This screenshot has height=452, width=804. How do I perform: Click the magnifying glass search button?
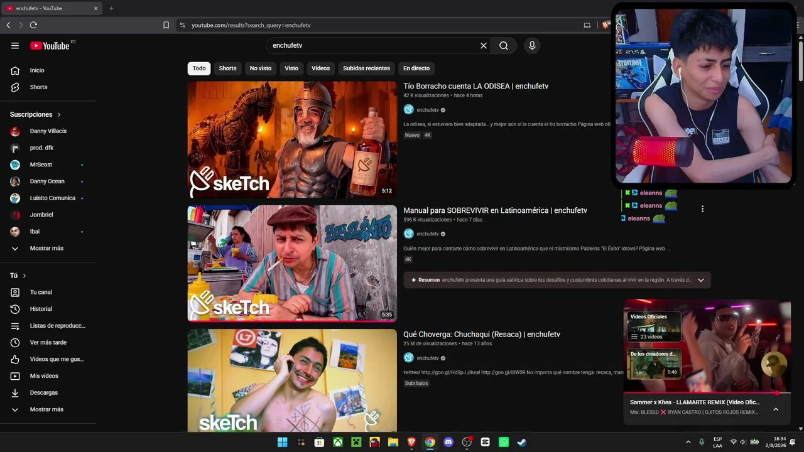tap(504, 45)
